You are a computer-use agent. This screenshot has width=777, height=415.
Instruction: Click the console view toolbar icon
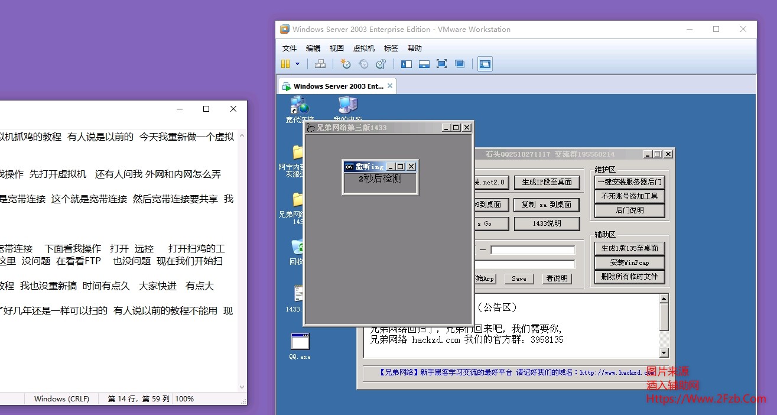point(485,64)
